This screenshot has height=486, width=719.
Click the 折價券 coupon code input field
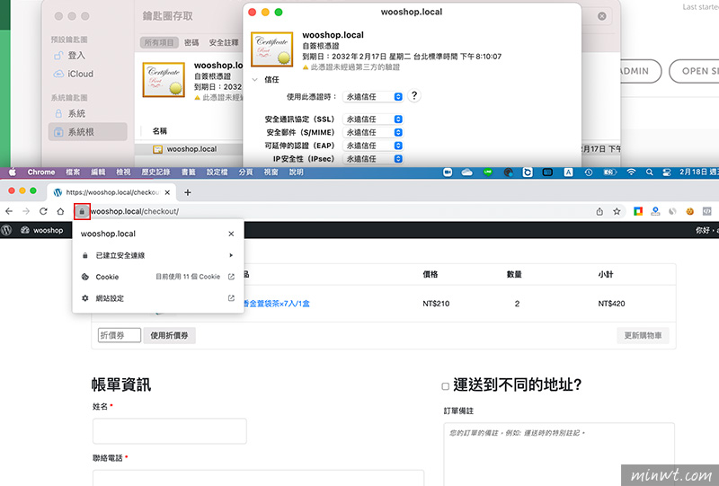[x=120, y=335]
